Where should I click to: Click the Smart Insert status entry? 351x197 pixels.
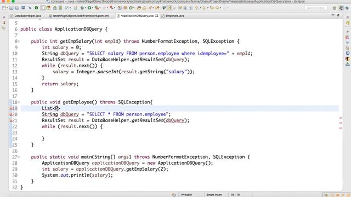click(x=214, y=195)
